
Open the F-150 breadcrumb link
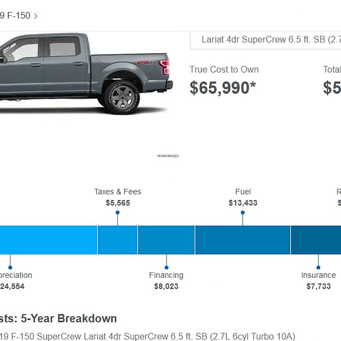[15, 16]
